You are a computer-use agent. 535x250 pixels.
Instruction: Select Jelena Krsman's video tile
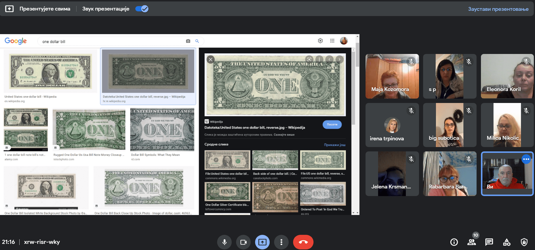(392, 174)
